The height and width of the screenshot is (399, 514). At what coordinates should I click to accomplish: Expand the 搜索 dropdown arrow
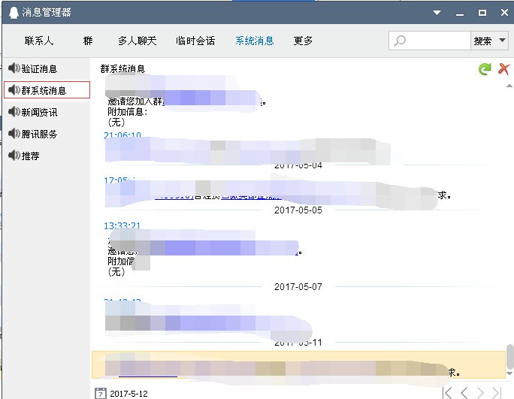click(x=502, y=41)
